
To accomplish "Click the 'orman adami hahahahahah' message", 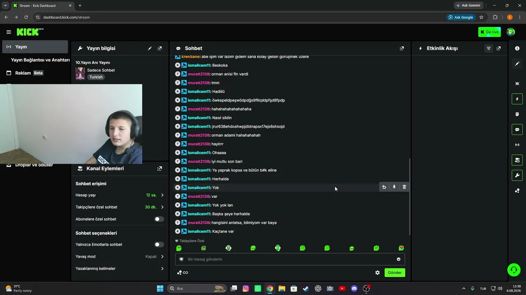I will [x=236, y=135].
